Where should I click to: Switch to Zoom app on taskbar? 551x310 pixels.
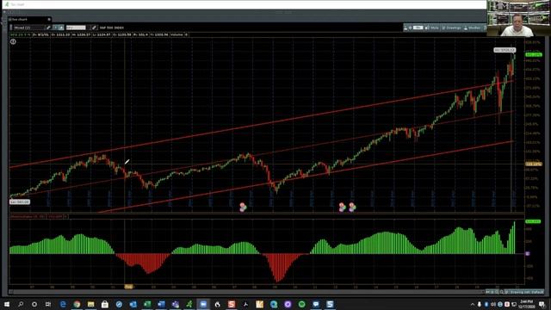(203, 304)
